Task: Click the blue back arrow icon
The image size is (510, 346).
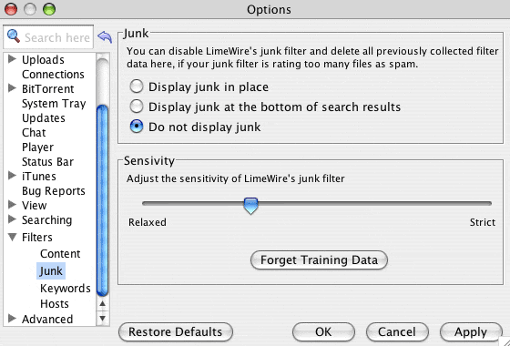Action: pyautogui.click(x=105, y=37)
